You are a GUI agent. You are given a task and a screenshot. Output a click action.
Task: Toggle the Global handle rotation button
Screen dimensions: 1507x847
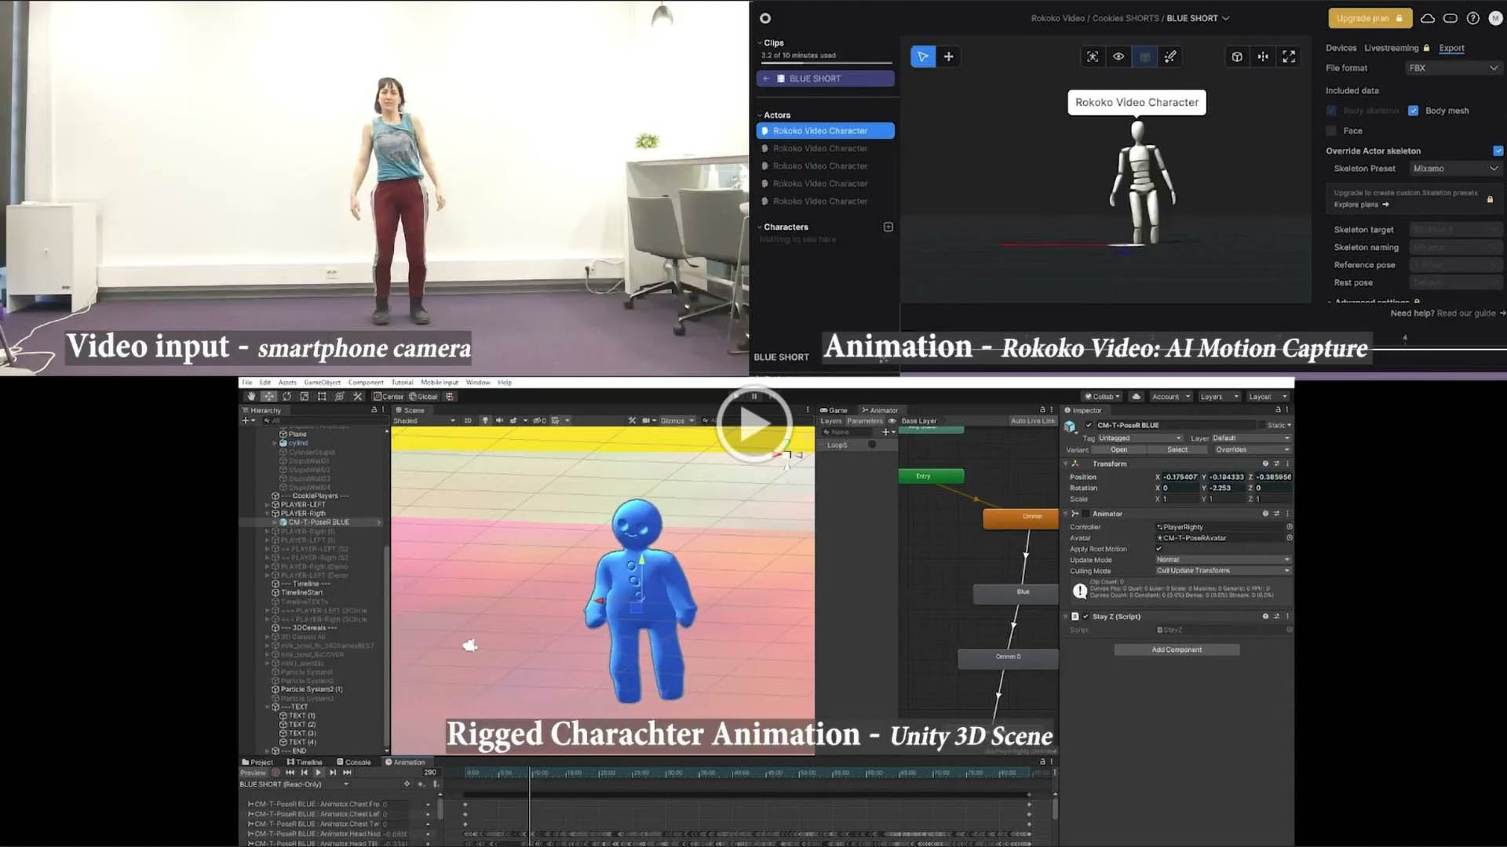(x=424, y=397)
